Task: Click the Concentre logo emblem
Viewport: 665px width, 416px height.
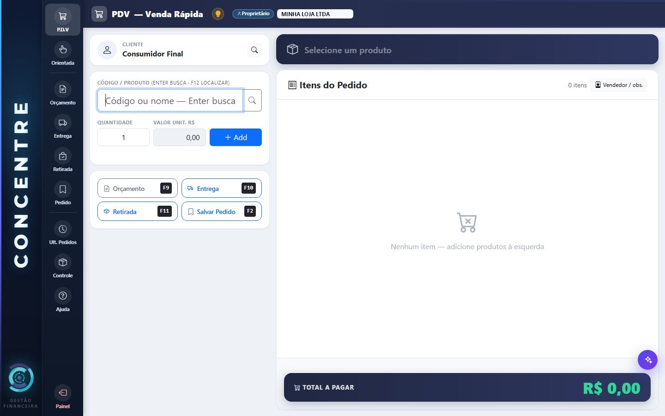Action: [x=21, y=378]
